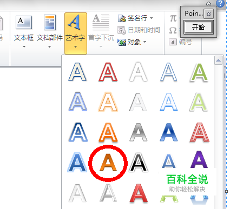Image resolution: width=230 pixels, height=209 pixels.
Task: Choose bright orange outline WordArt third row
Action: pos(108,132)
